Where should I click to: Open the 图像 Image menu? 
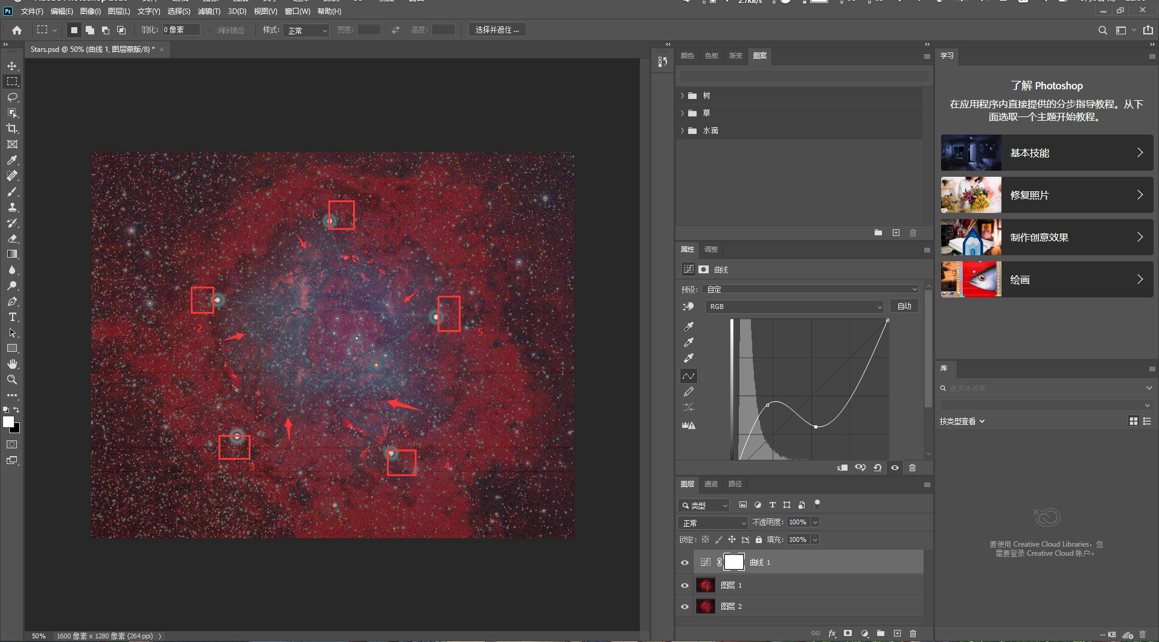(91, 11)
